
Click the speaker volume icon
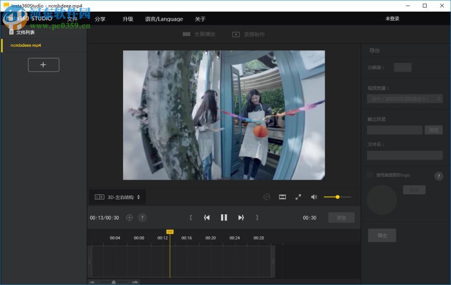[314, 197]
